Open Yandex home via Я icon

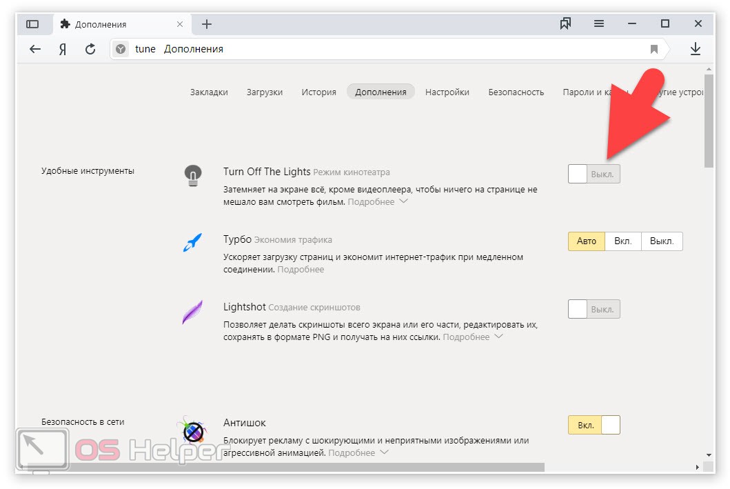(63, 49)
